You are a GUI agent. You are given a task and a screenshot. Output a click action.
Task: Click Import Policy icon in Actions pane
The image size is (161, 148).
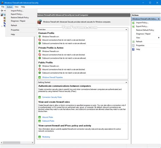[x=133, y=23]
